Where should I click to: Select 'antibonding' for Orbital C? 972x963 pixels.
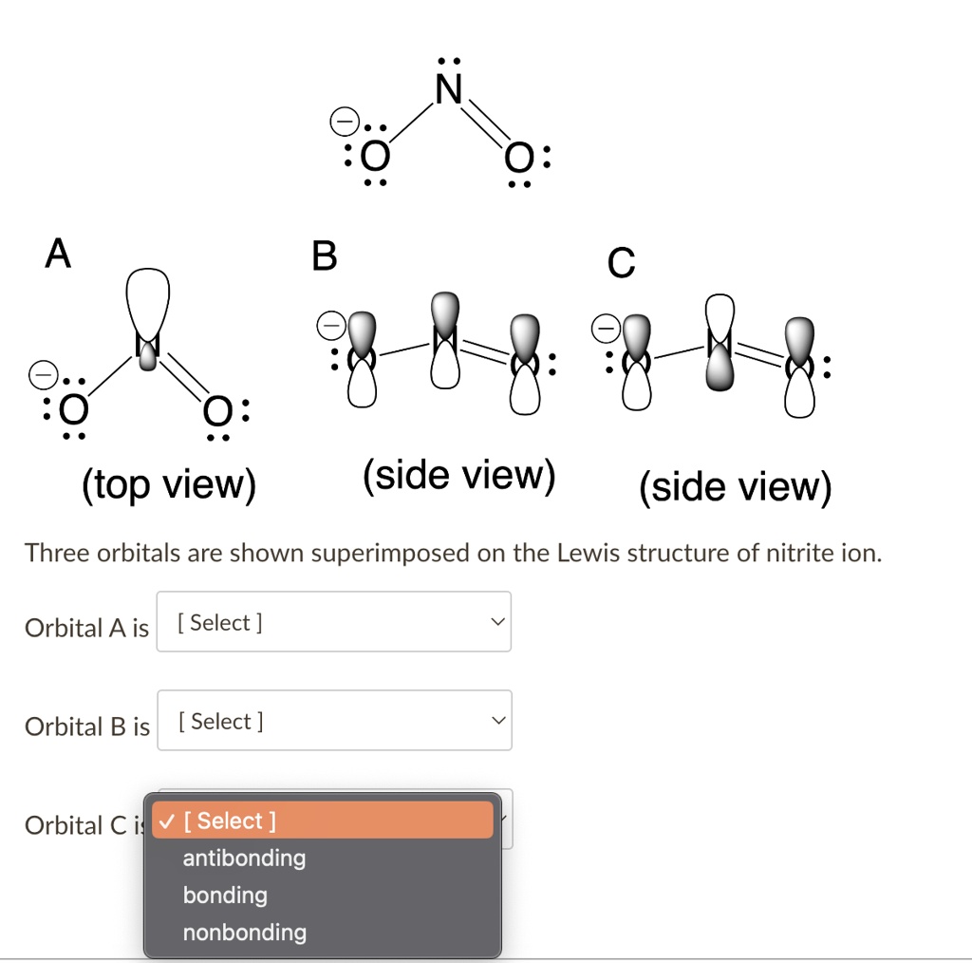coord(244,858)
